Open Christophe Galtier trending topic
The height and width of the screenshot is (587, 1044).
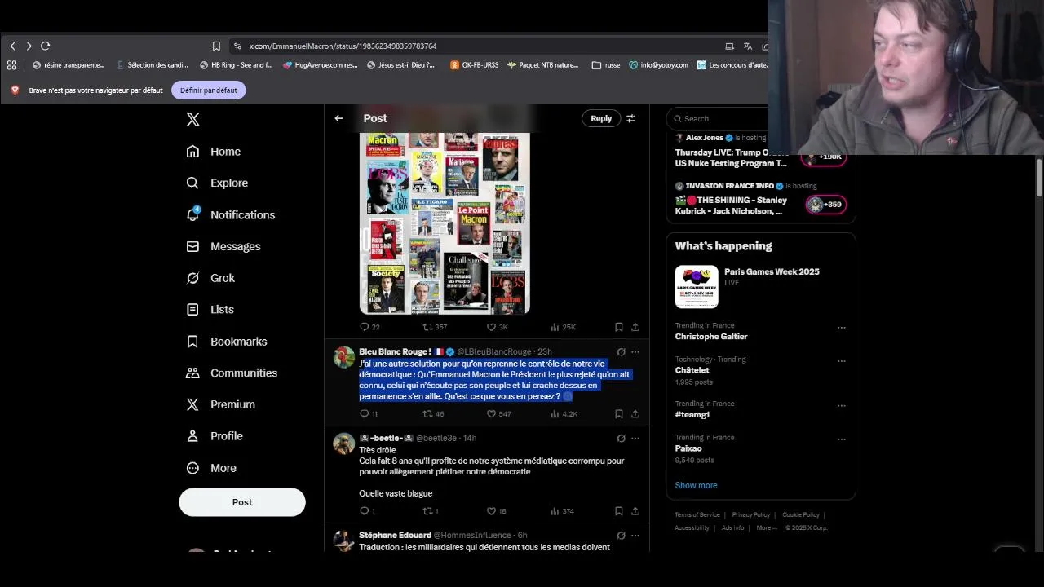(710, 337)
